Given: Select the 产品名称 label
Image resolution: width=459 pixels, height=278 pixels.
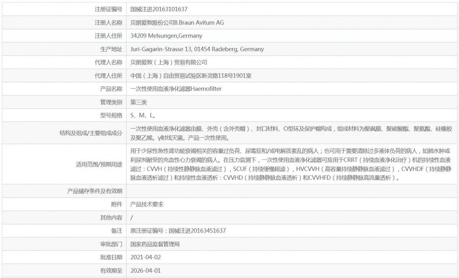Looking at the screenshot, I should (x=111, y=89).
